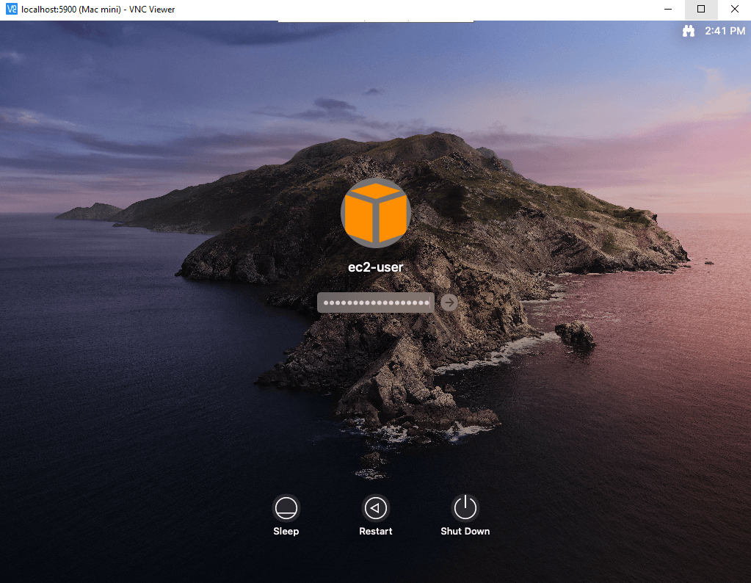This screenshot has width=751, height=583.
Task: Click the Shut Down power icon
Action: 465,508
